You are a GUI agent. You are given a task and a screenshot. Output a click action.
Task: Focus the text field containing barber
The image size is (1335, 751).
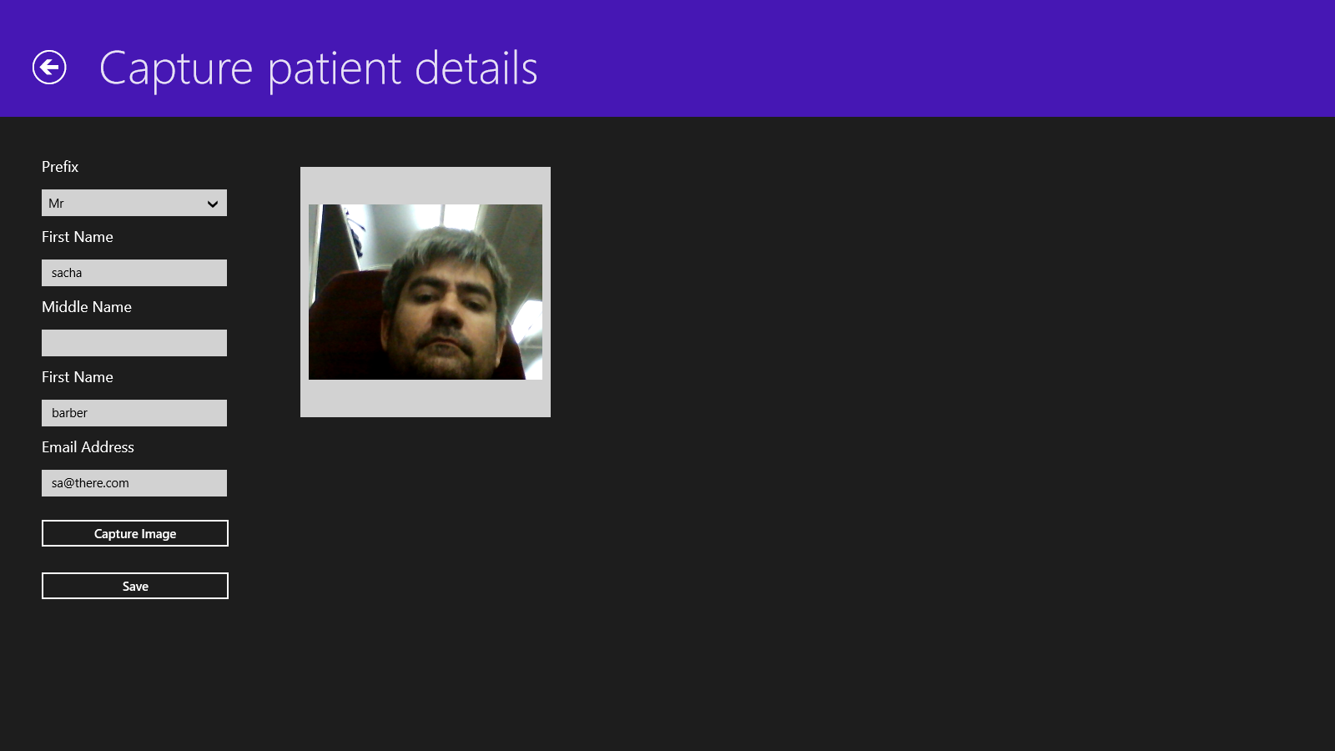pos(134,413)
